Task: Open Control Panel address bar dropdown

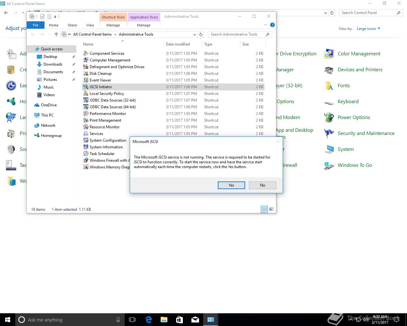Action: pos(325,13)
